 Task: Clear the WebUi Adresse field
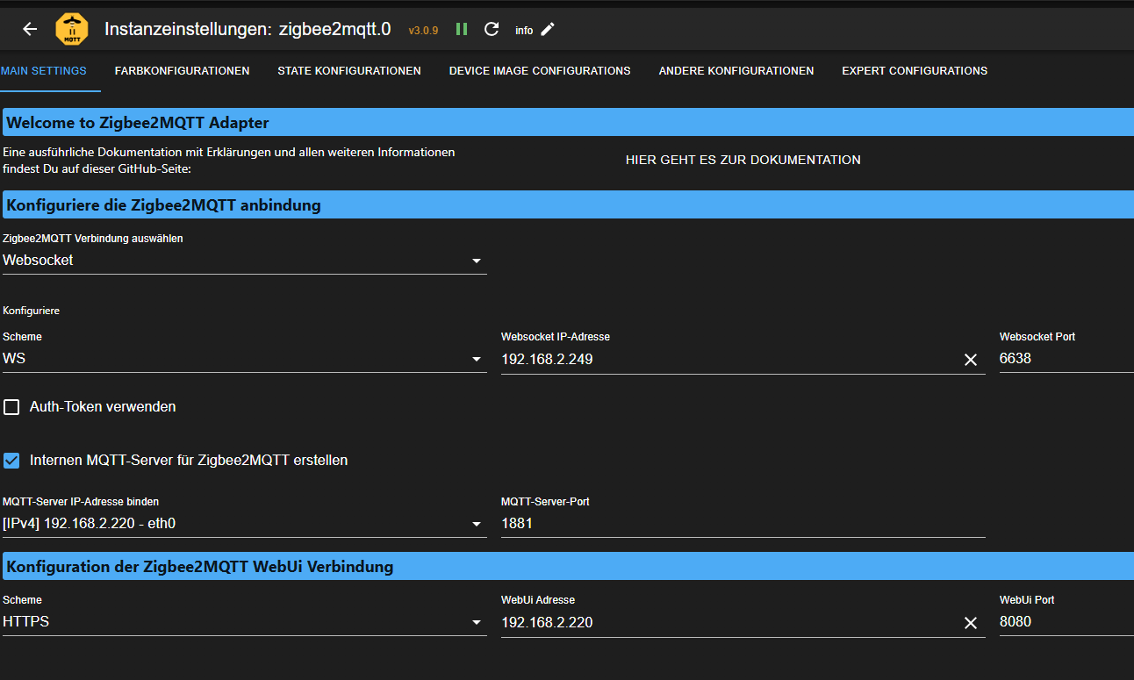[x=970, y=623]
